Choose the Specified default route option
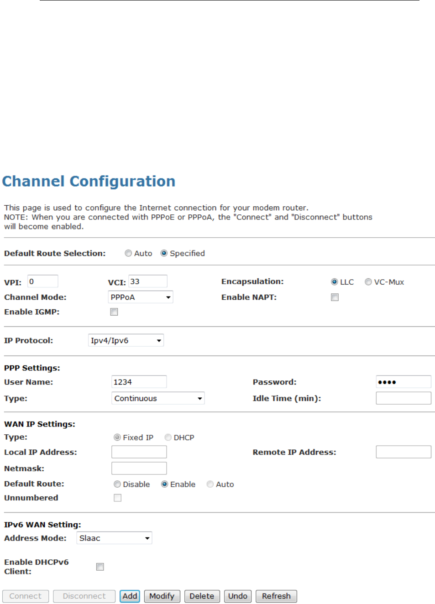The width and height of the screenshot is (435, 604). (x=164, y=253)
